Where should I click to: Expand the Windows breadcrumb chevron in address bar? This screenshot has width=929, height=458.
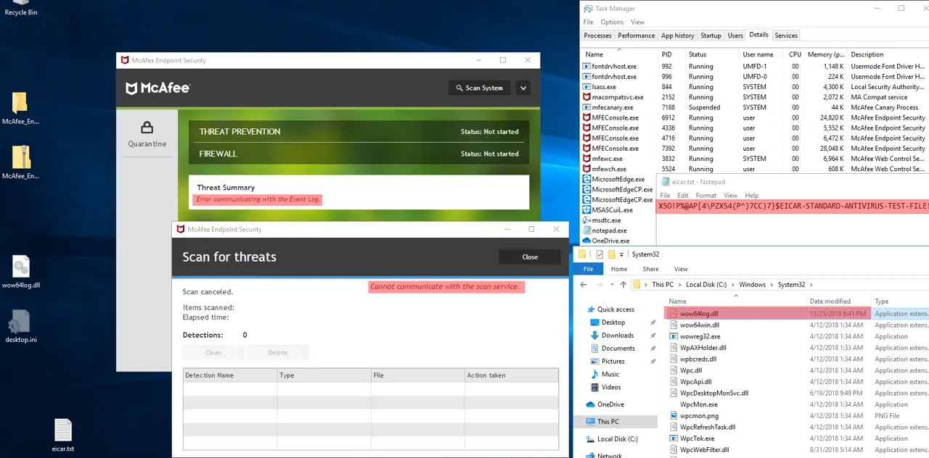[772, 285]
